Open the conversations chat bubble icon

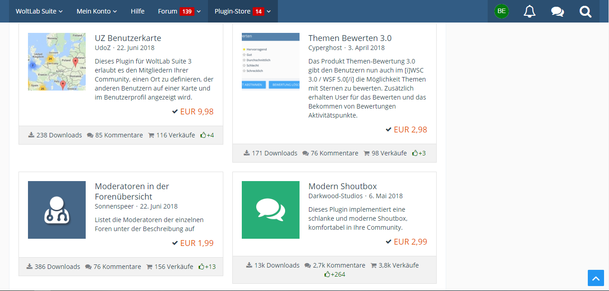[558, 11]
